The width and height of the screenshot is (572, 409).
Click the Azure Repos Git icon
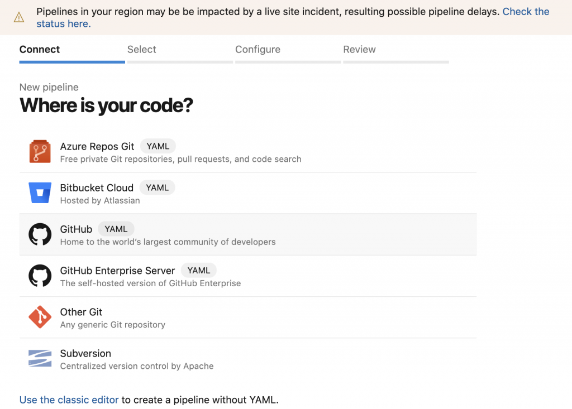coord(40,152)
